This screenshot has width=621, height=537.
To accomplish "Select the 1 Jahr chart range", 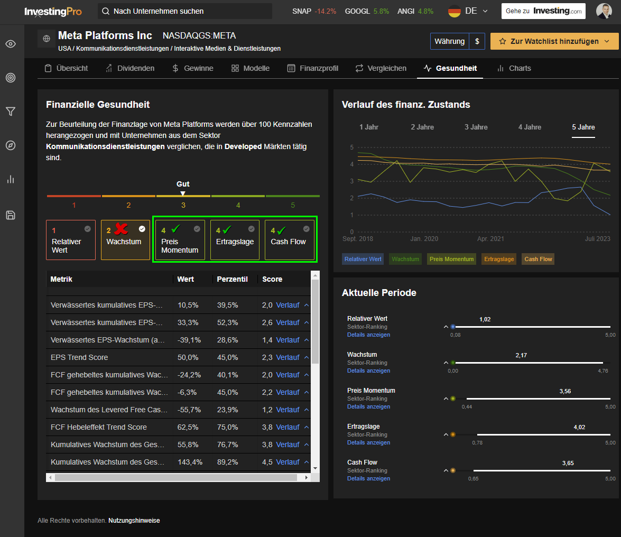I will click(369, 127).
